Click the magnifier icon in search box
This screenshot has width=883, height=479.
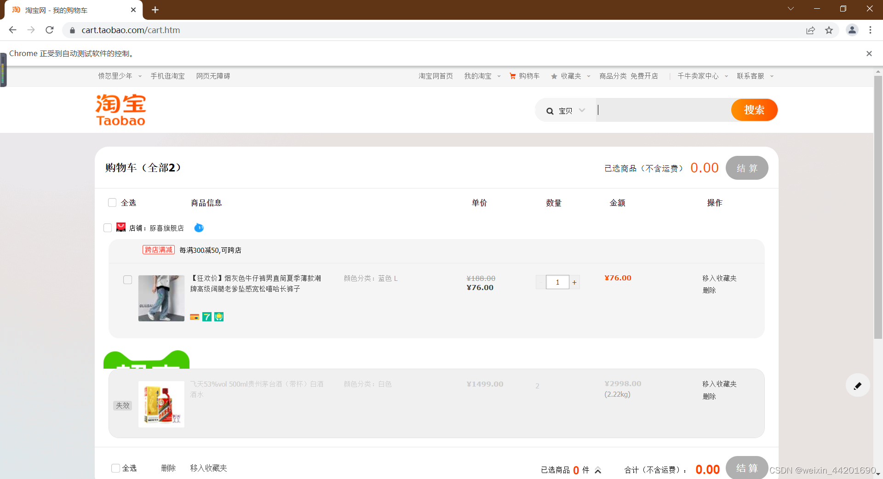tap(550, 111)
